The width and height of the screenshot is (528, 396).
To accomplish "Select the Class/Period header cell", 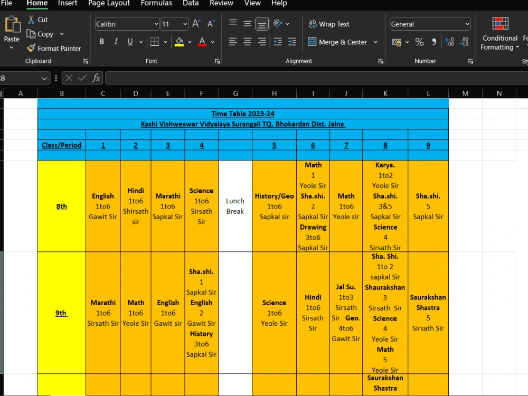I will point(62,145).
